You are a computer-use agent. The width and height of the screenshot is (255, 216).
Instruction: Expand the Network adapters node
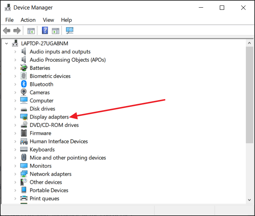(x=15, y=174)
